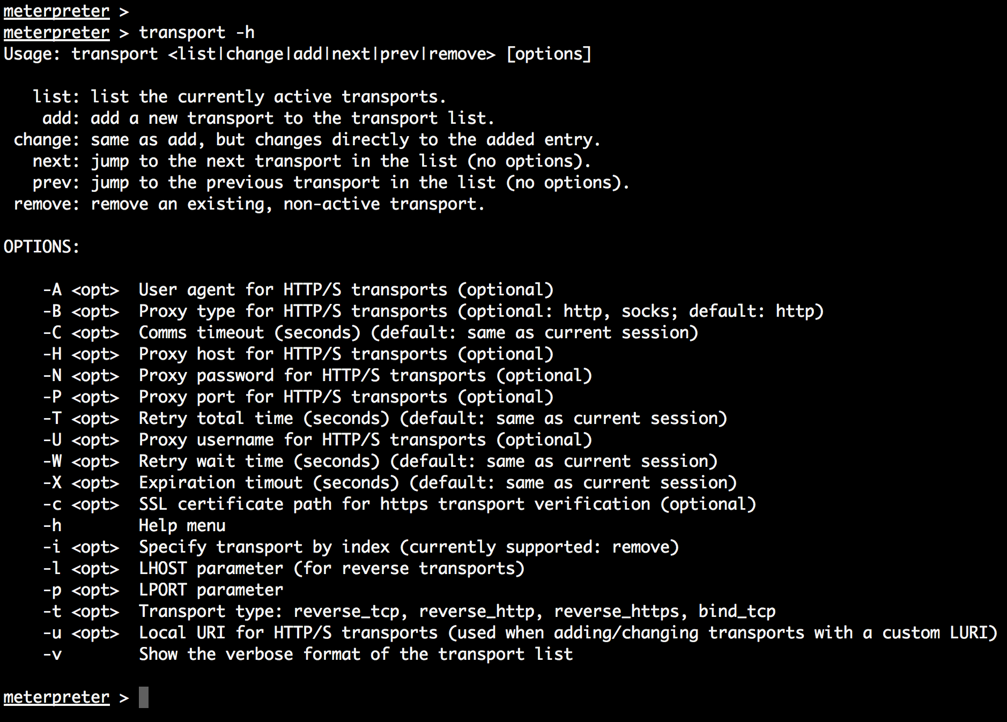Click the 'LHOST' parameter text
1007x722 pixels.
[x=163, y=569]
